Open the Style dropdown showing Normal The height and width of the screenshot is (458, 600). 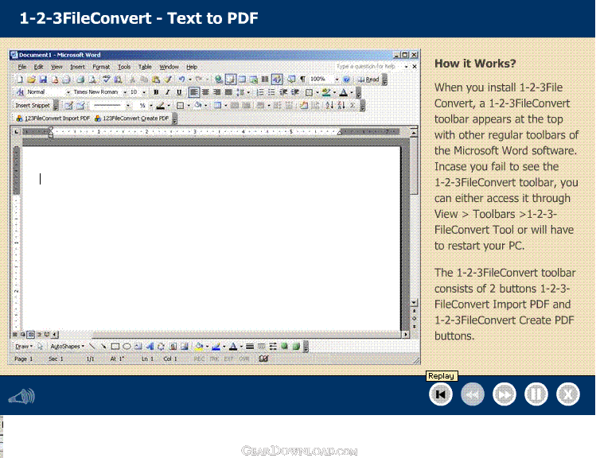coord(68,92)
